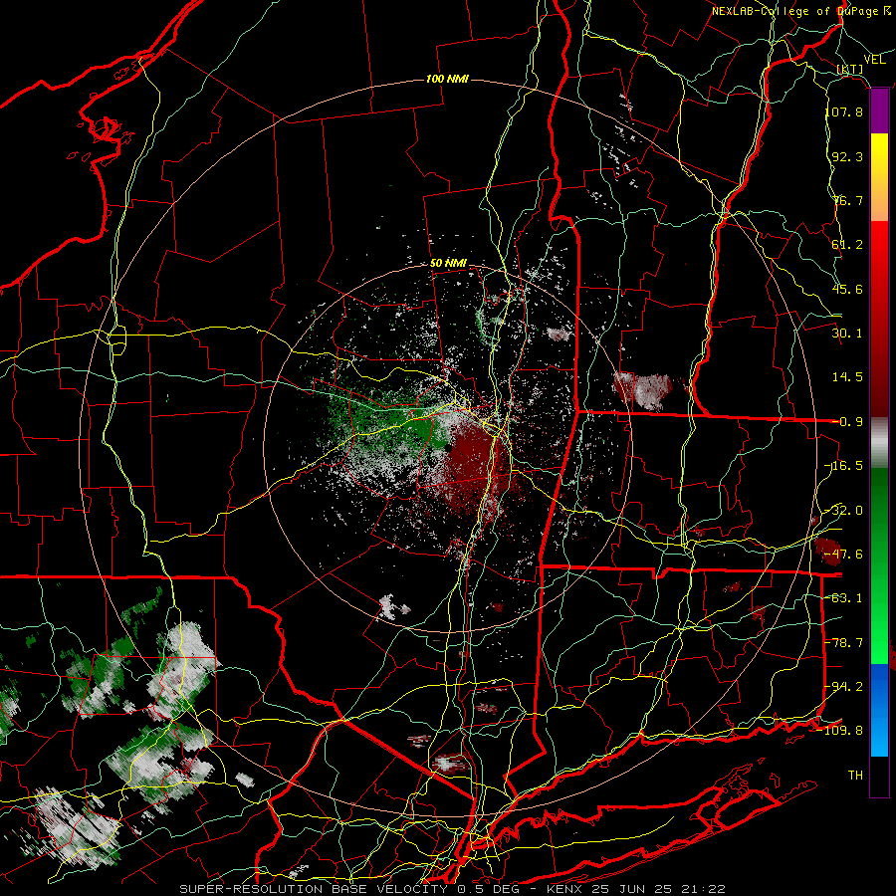Click the -63.1 velocity scale value
This screenshot has height=896, width=896.
pyautogui.click(x=844, y=598)
